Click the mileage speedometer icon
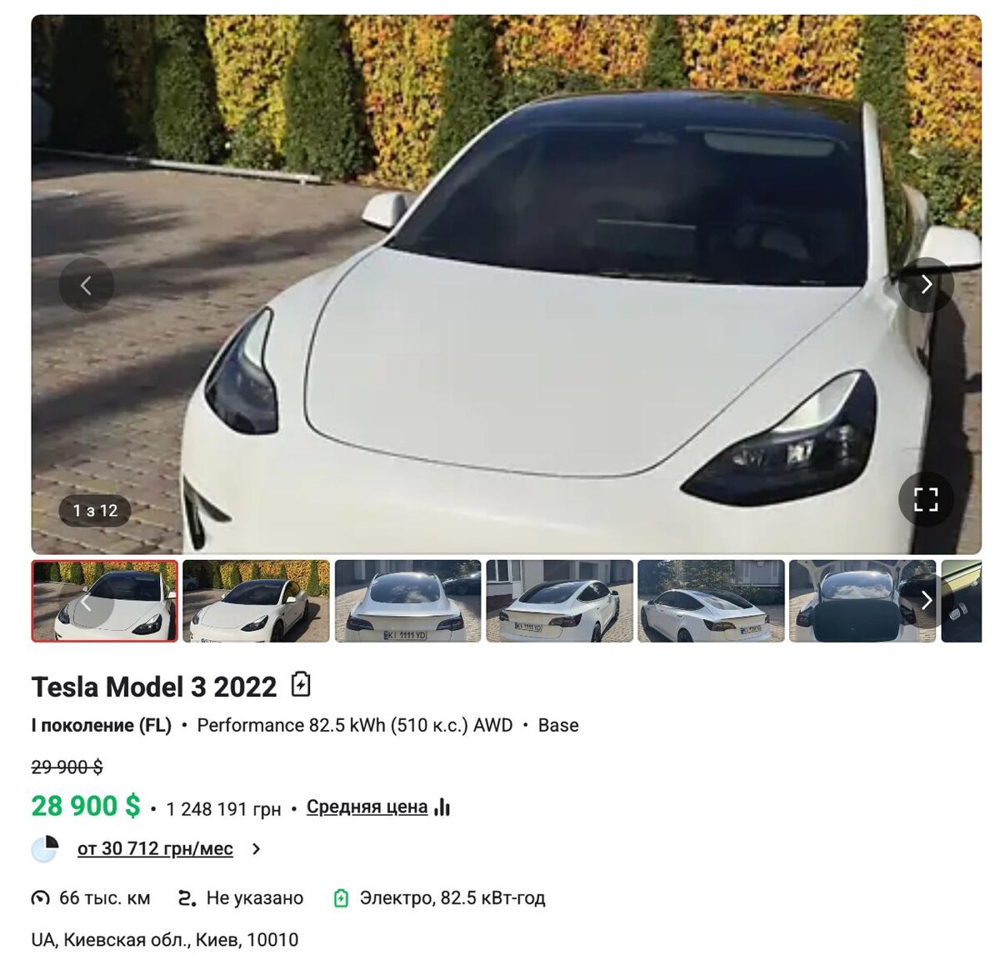 pyautogui.click(x=40, y=898)
